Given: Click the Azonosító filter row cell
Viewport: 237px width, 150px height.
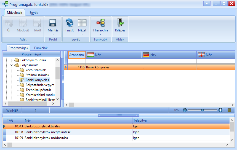Looking at the screenshot, I should click(77, 61).
